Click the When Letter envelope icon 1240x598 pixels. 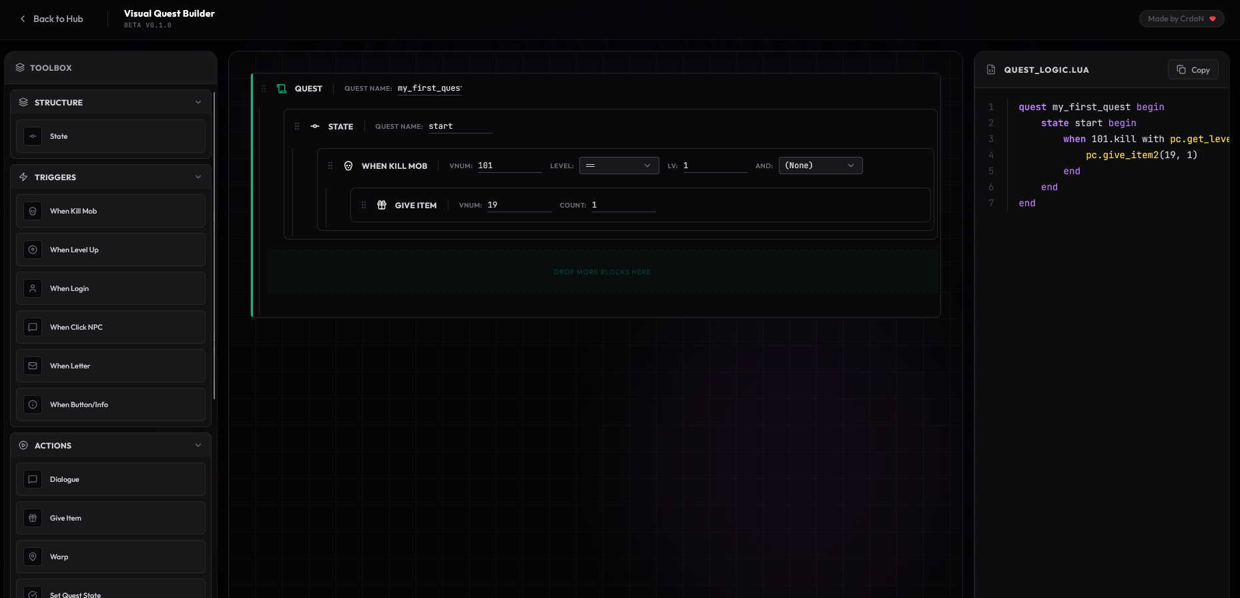[33, 366]
